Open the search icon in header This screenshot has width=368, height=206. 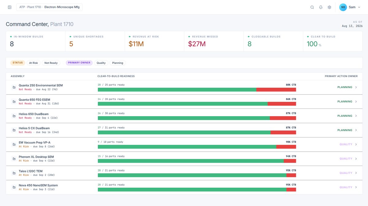[x=312, y=7]
